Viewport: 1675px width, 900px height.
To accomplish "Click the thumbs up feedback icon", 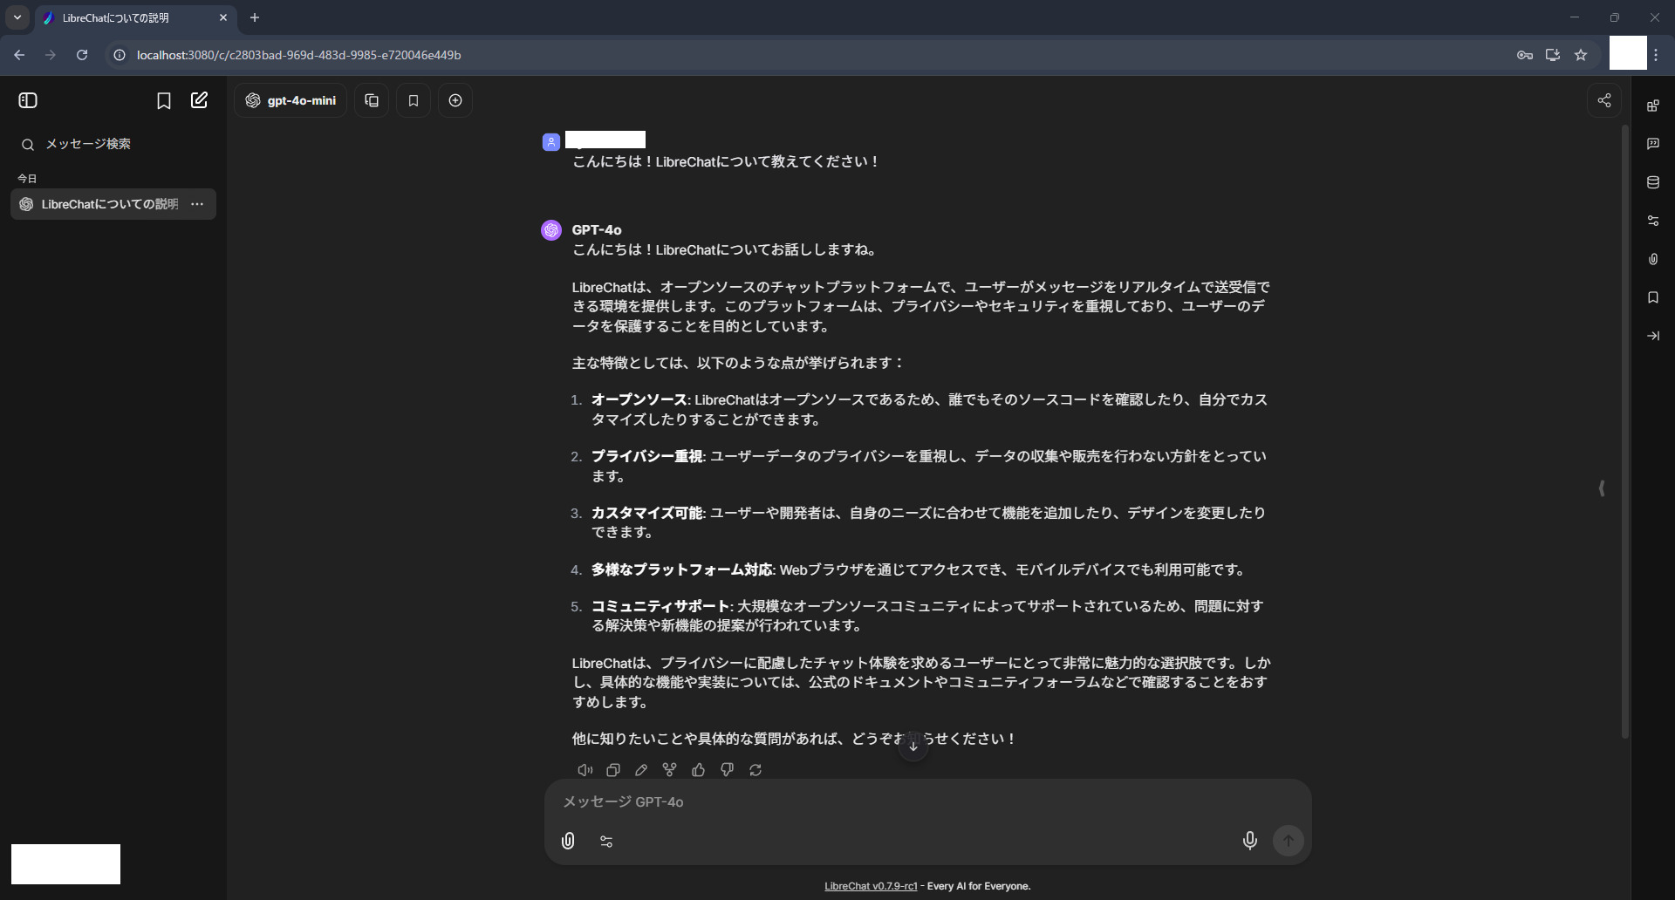I will 698,770.
